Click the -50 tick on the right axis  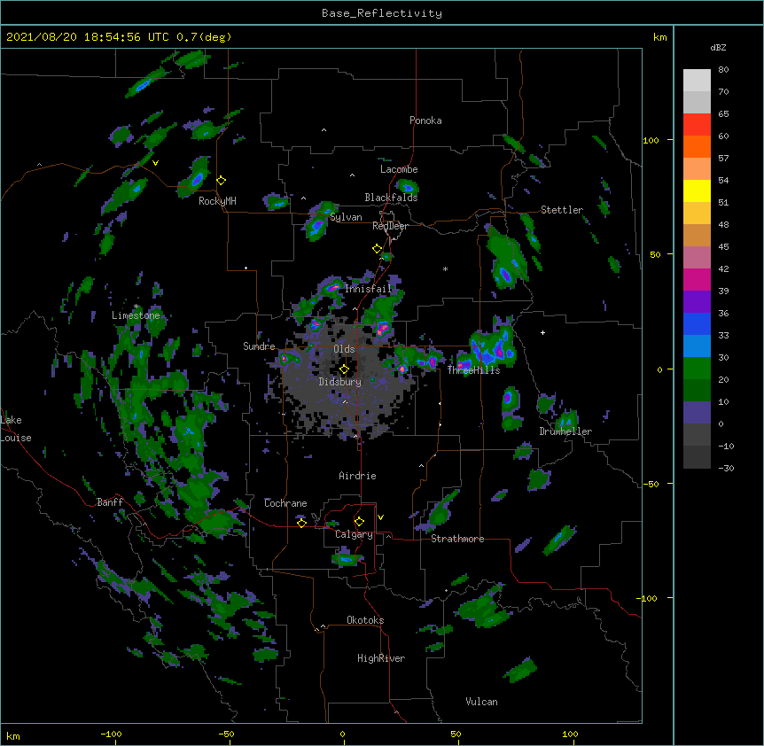point(651,484)
